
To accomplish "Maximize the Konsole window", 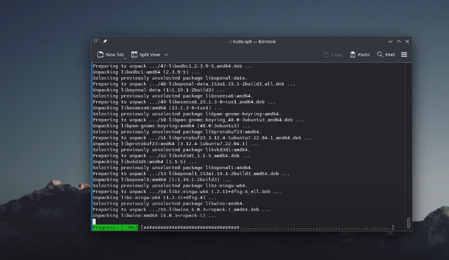I will point(399,42).
